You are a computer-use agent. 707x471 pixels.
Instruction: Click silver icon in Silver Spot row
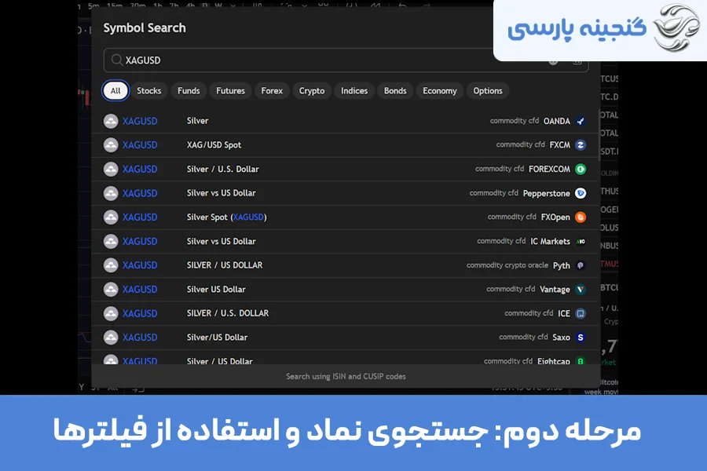coord(111,217)
